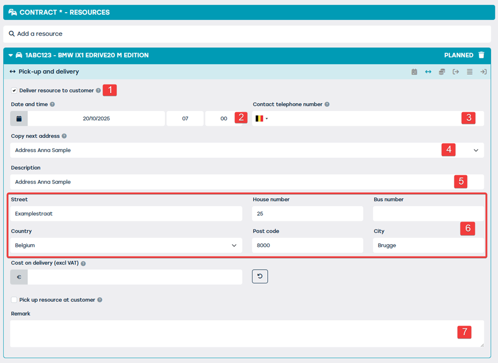Viewport: 498px width, 363px height.
Task: Open the Copy next address dropdown
Action: [247, 150]
